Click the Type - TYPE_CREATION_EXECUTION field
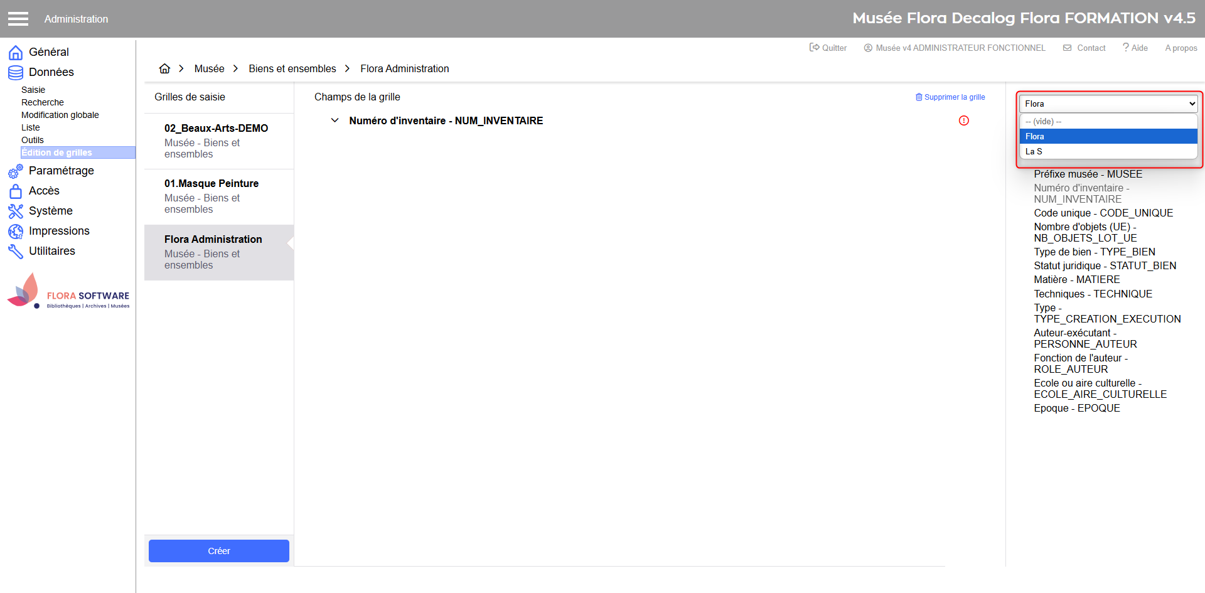Screen dimensions: 1205x593 click(x=1108, y=314)
